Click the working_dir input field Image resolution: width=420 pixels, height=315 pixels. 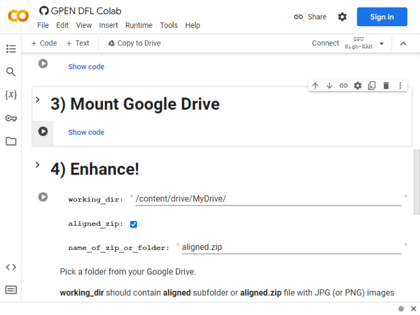269,199
